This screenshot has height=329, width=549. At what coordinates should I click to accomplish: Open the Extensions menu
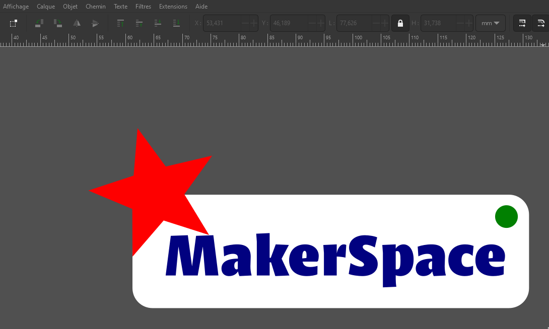[173, 7]
